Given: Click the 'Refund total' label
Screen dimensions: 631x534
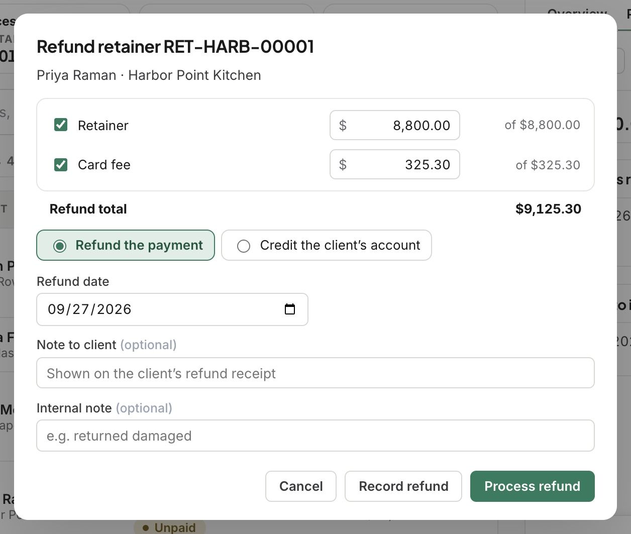Looking at the screenshot, I should pyautogui.click(x=88, y=209).
